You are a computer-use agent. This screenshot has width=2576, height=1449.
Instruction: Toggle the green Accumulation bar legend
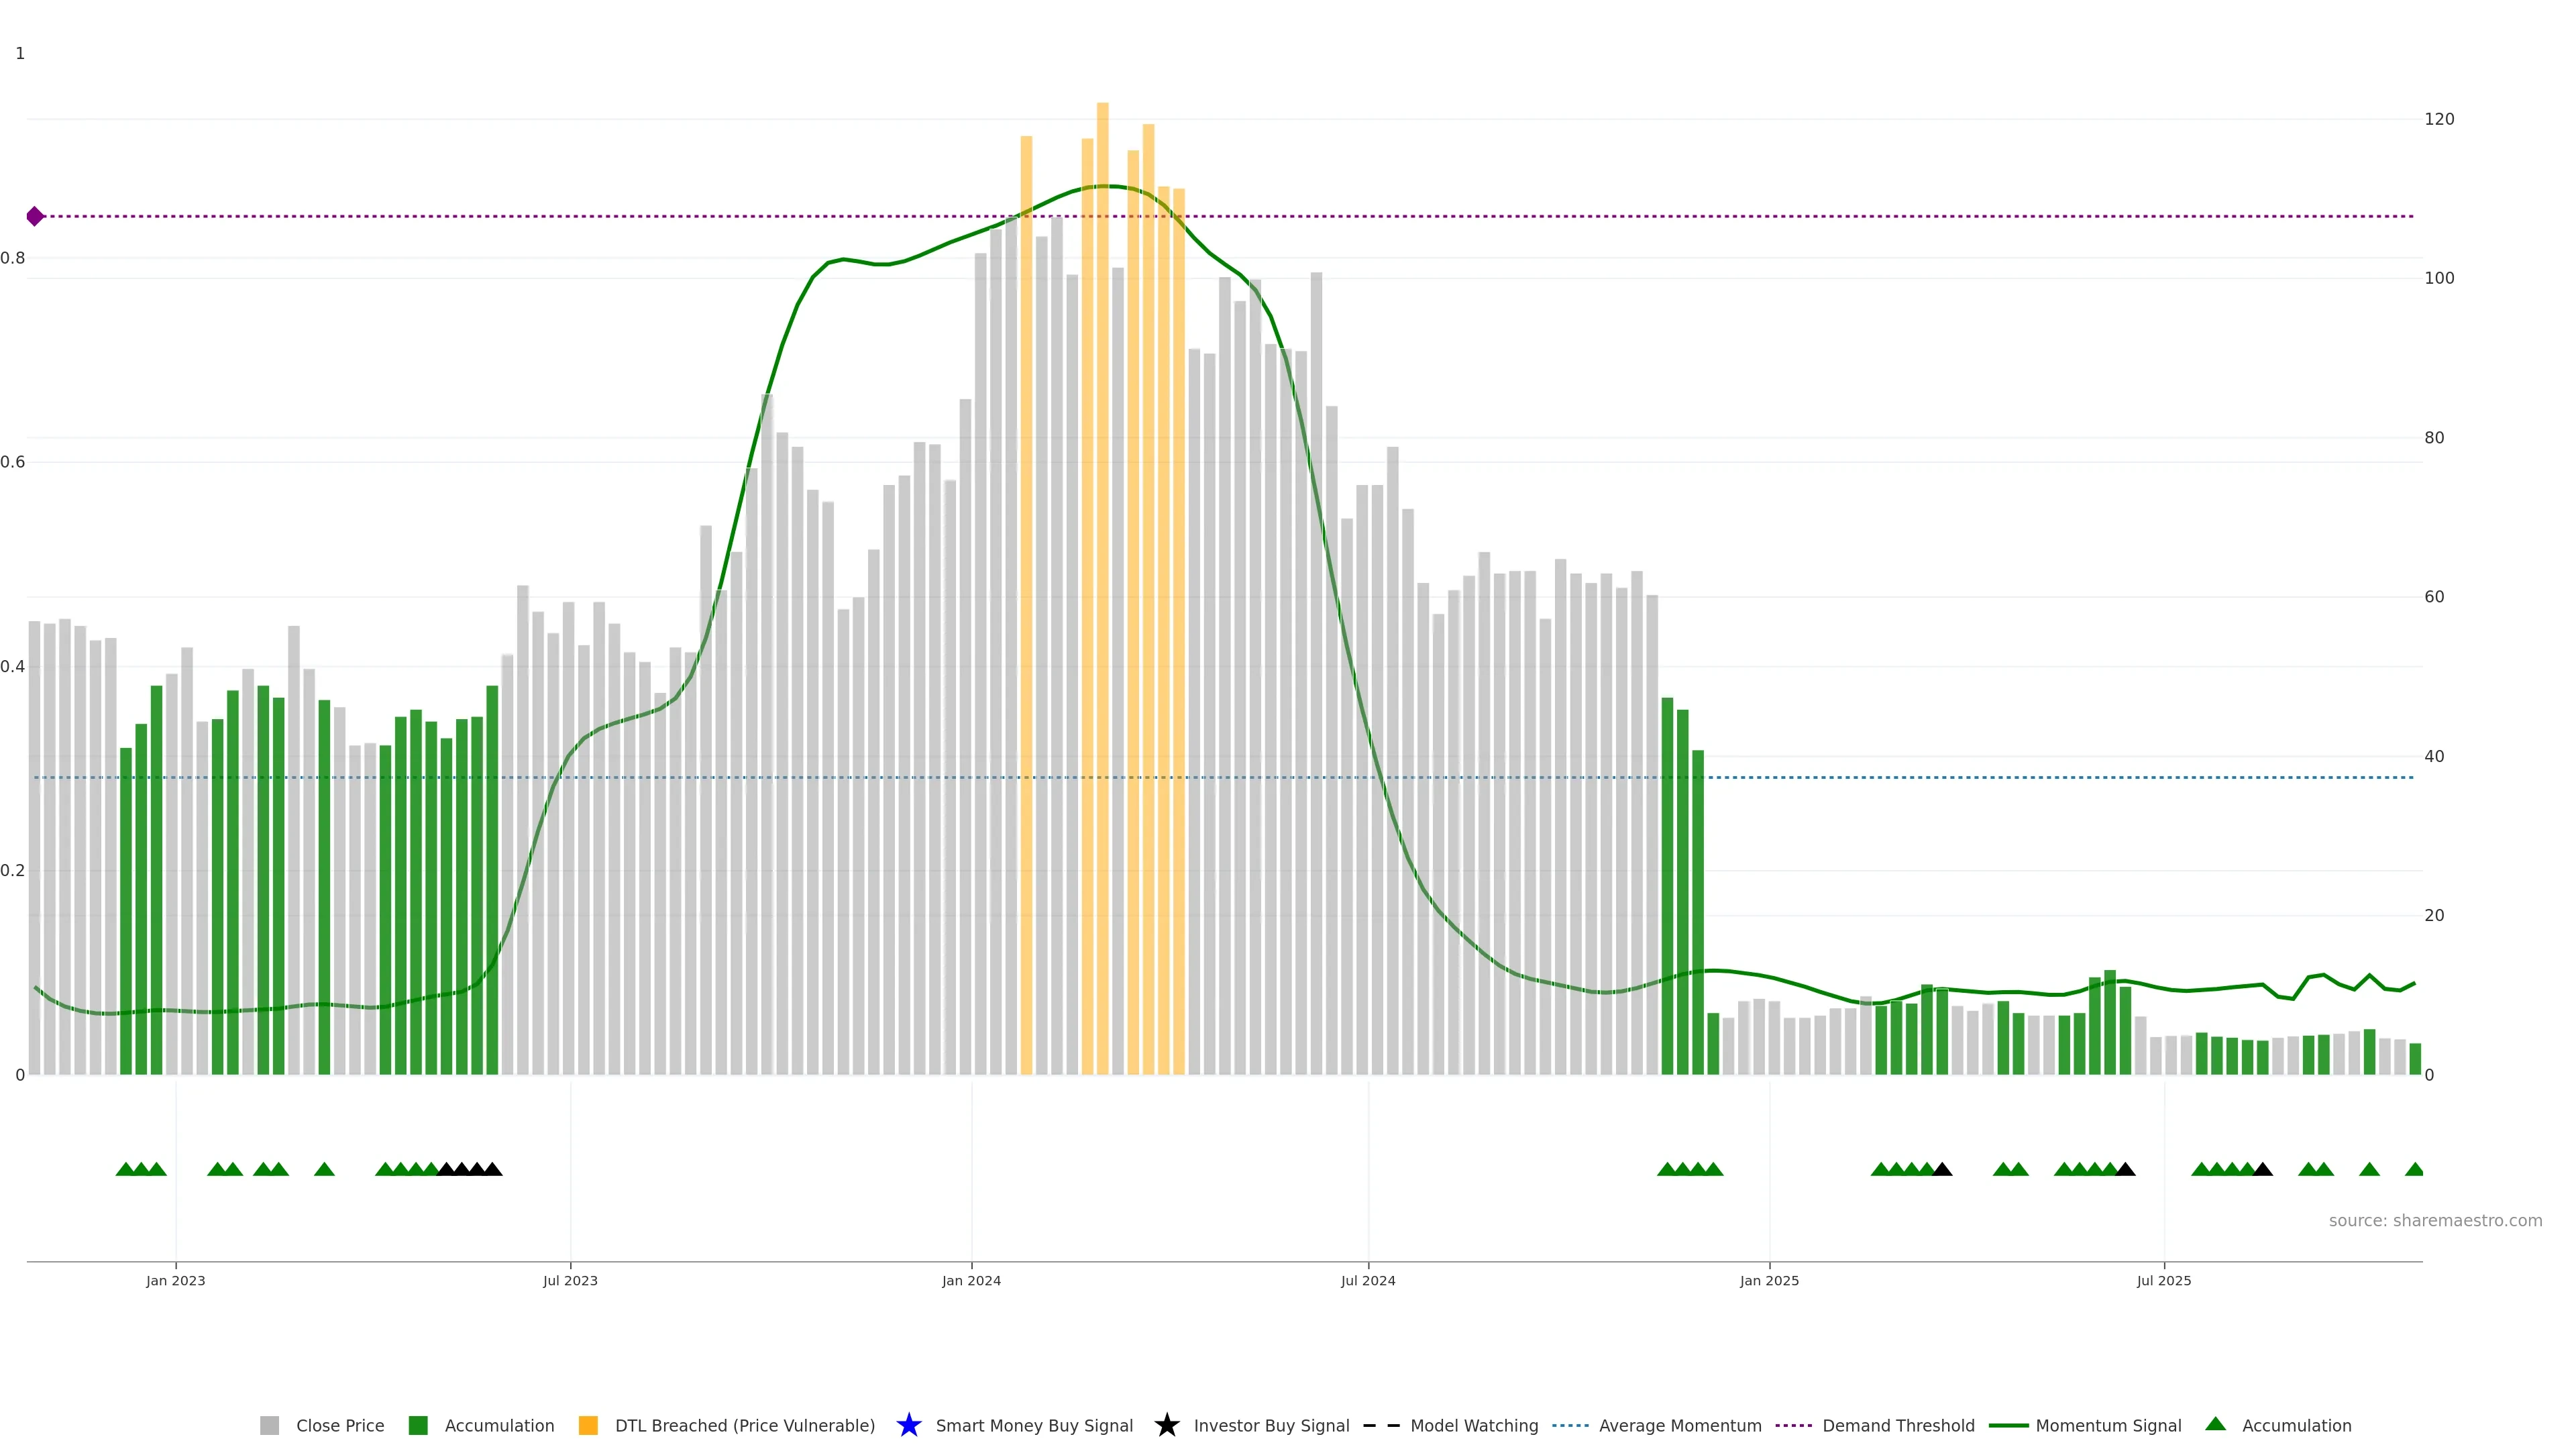[x=418, y=1425]
